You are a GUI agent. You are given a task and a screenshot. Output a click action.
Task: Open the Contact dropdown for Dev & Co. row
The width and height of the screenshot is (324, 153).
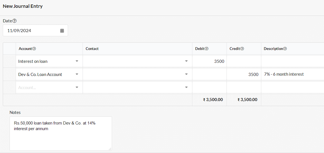187,74
